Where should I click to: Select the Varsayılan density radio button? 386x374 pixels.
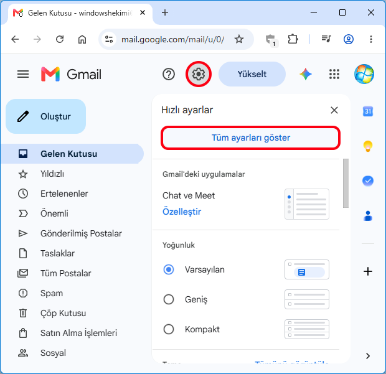(x=169, y=269)
